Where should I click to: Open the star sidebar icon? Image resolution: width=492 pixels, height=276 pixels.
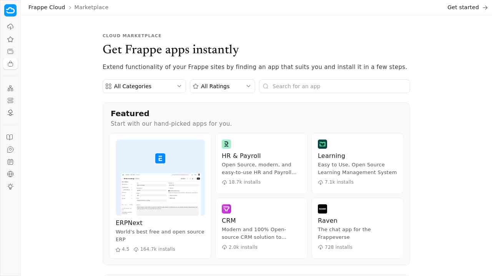tap(10, 39)
